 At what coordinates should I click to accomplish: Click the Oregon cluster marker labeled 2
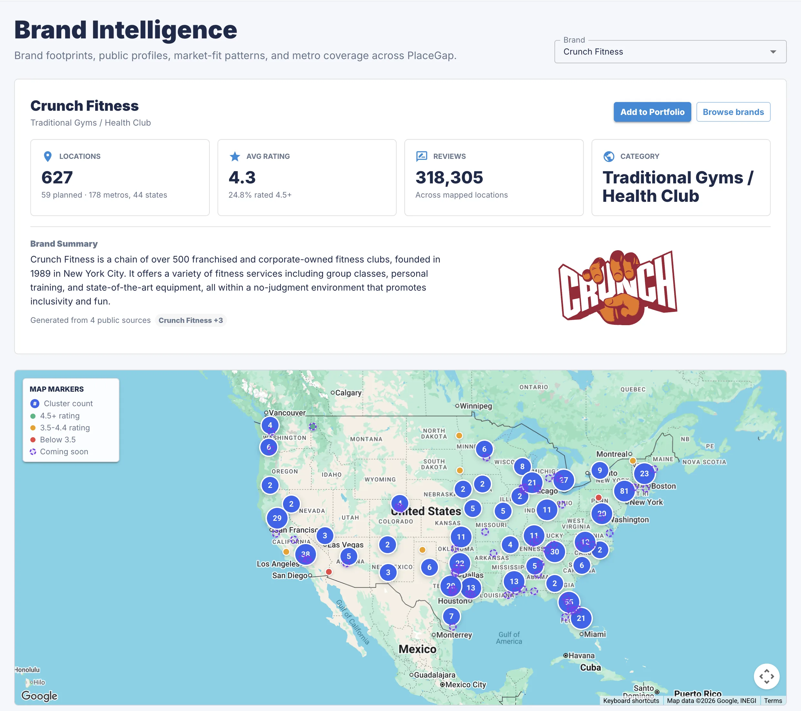coord(270,485)
